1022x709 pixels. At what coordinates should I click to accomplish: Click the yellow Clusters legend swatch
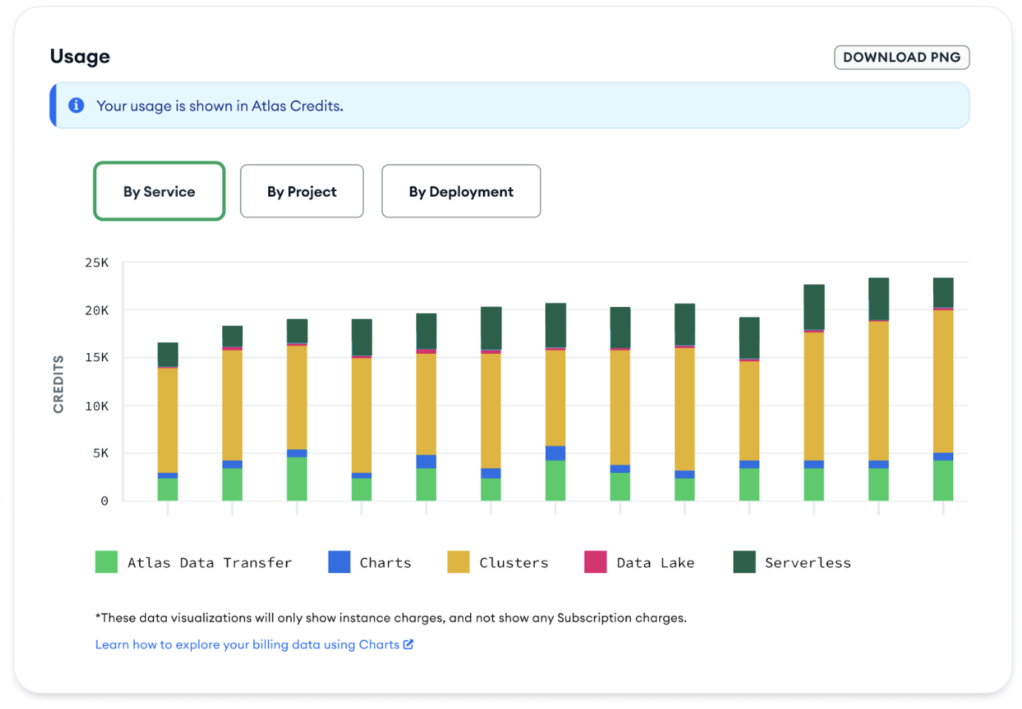point(457,562)
